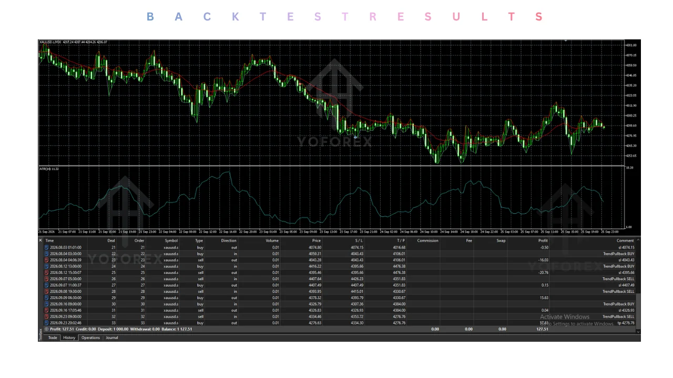Click the deal icon for 2026.08.03 01:01:00

pyautogui.click(x=47, y=247)
